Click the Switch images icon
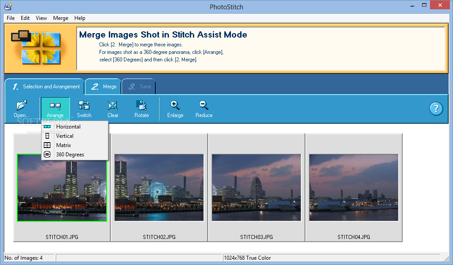 [x=84, y=105]
